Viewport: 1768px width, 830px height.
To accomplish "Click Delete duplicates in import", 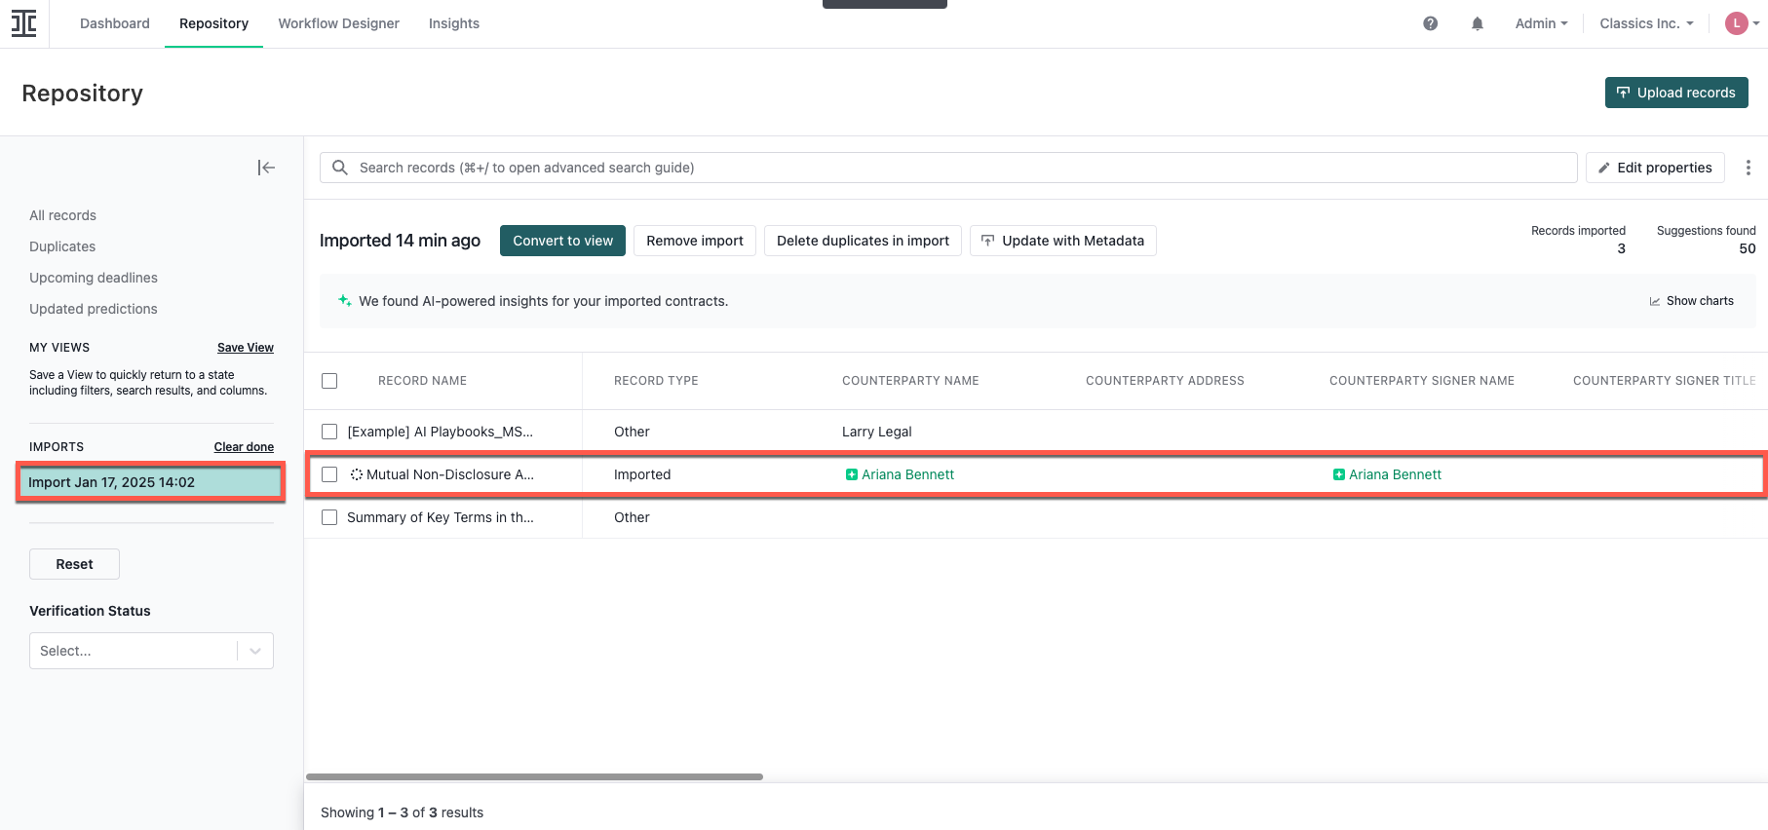I will (863, 241).
